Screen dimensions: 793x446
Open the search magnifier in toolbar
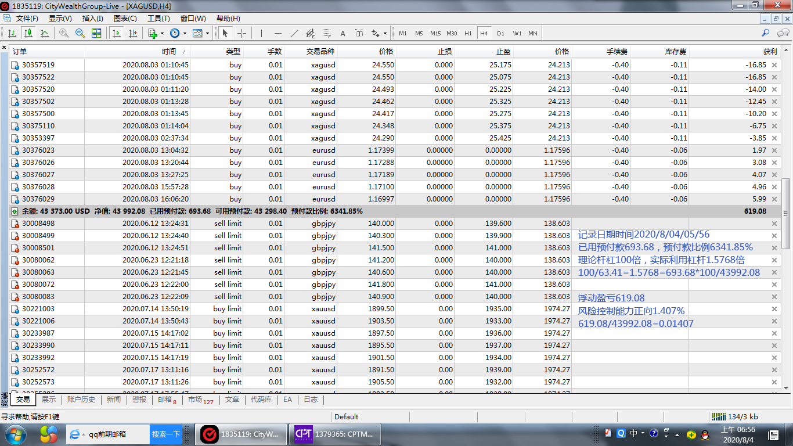[766, 33]
